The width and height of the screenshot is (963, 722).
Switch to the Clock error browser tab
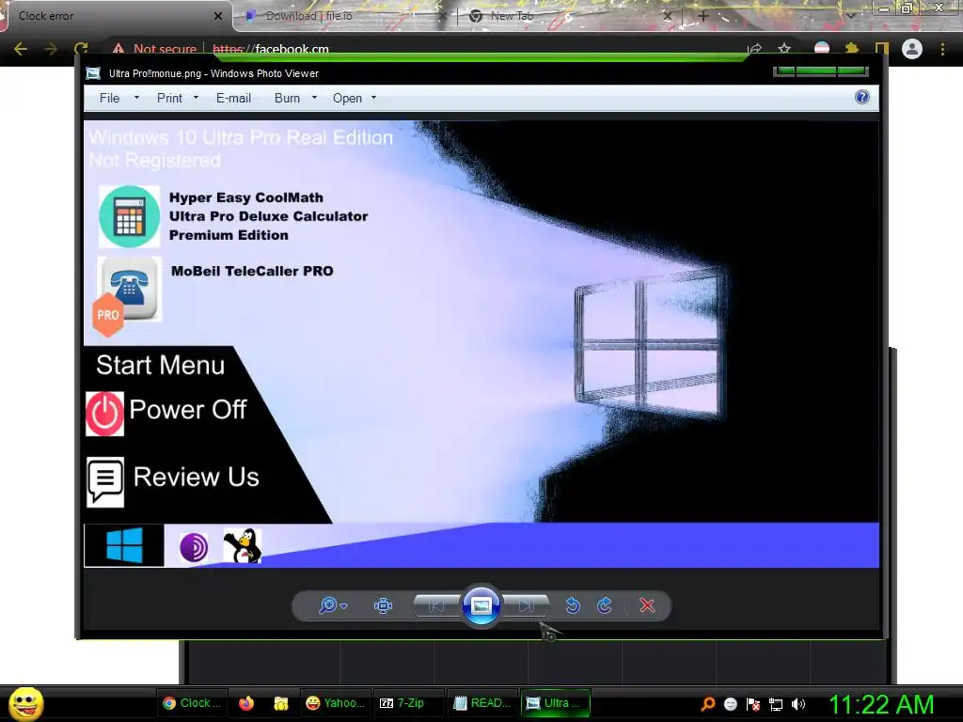click(x=117, y=16)
